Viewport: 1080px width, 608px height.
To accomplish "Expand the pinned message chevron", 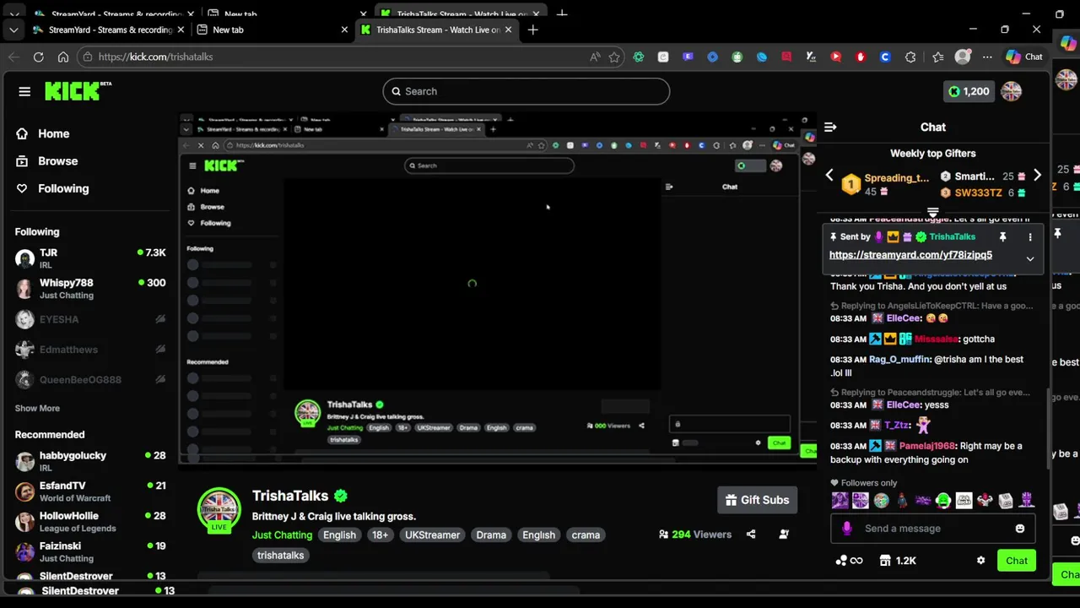I will click(x=1030, y=258).
